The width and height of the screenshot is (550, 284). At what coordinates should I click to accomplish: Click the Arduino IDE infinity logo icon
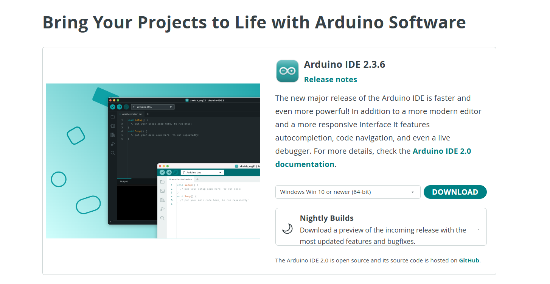(x=287, y=71)
